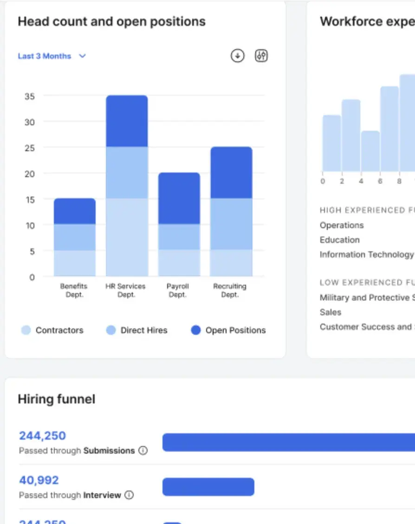This screenshot has width=415, height=524.
Task: Open the chart filter settings icon
Action: tap(261, 56)
